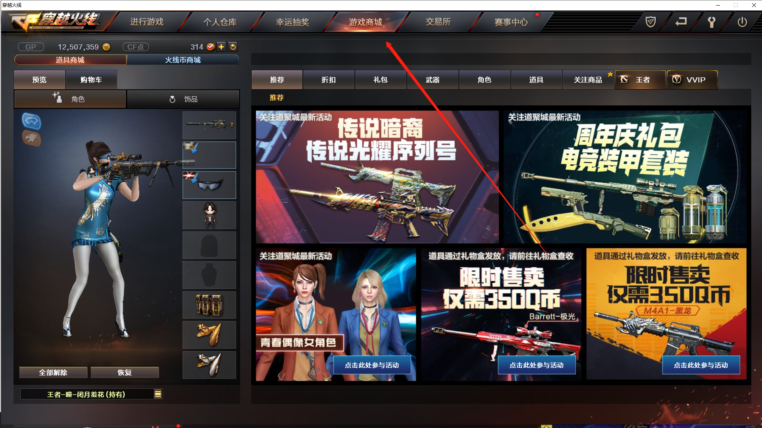Open the 游戏商城 menu
Viewport: 762px width, 428px height.
pyautogui.click(x=366, y=22)
